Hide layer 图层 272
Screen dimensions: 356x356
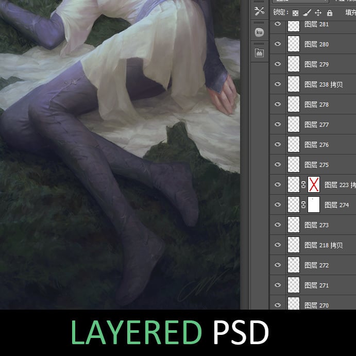pyautogui.click(x=278, y=265)
